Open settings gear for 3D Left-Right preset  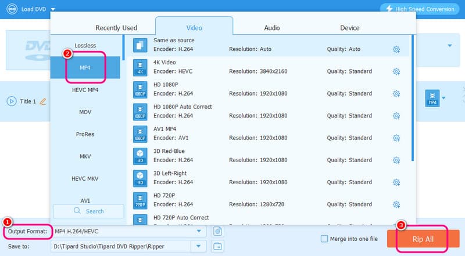396,182
